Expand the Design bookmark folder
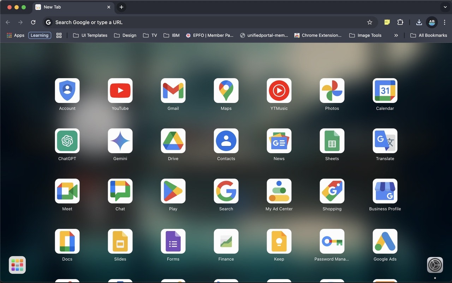 pos(125,35)
